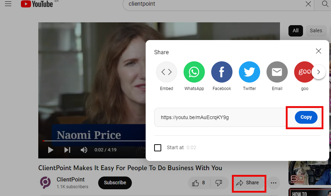This screenshot has width=331, height=196.
Task: Click the video title text
Action: click(130, 168)
